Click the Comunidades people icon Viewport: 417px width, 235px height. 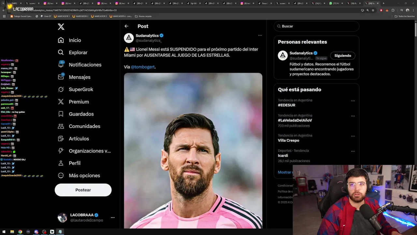[x=61, y=126]
